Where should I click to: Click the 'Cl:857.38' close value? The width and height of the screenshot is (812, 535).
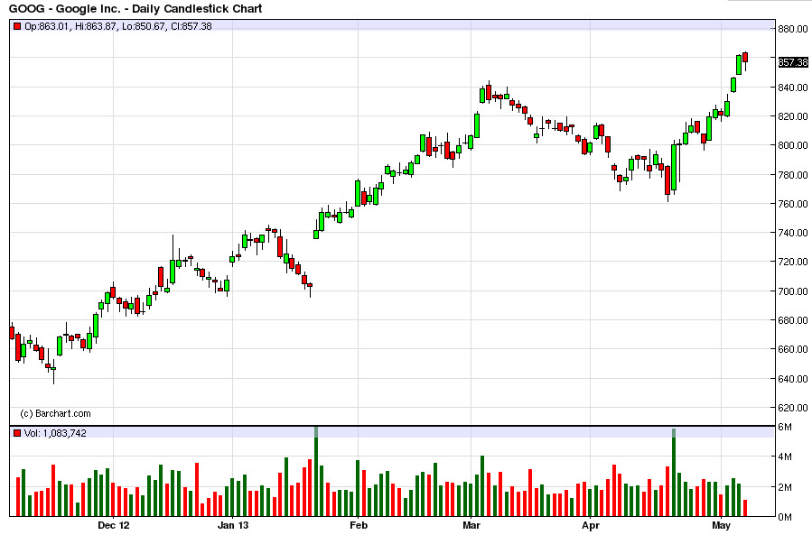tap(191, 26)
